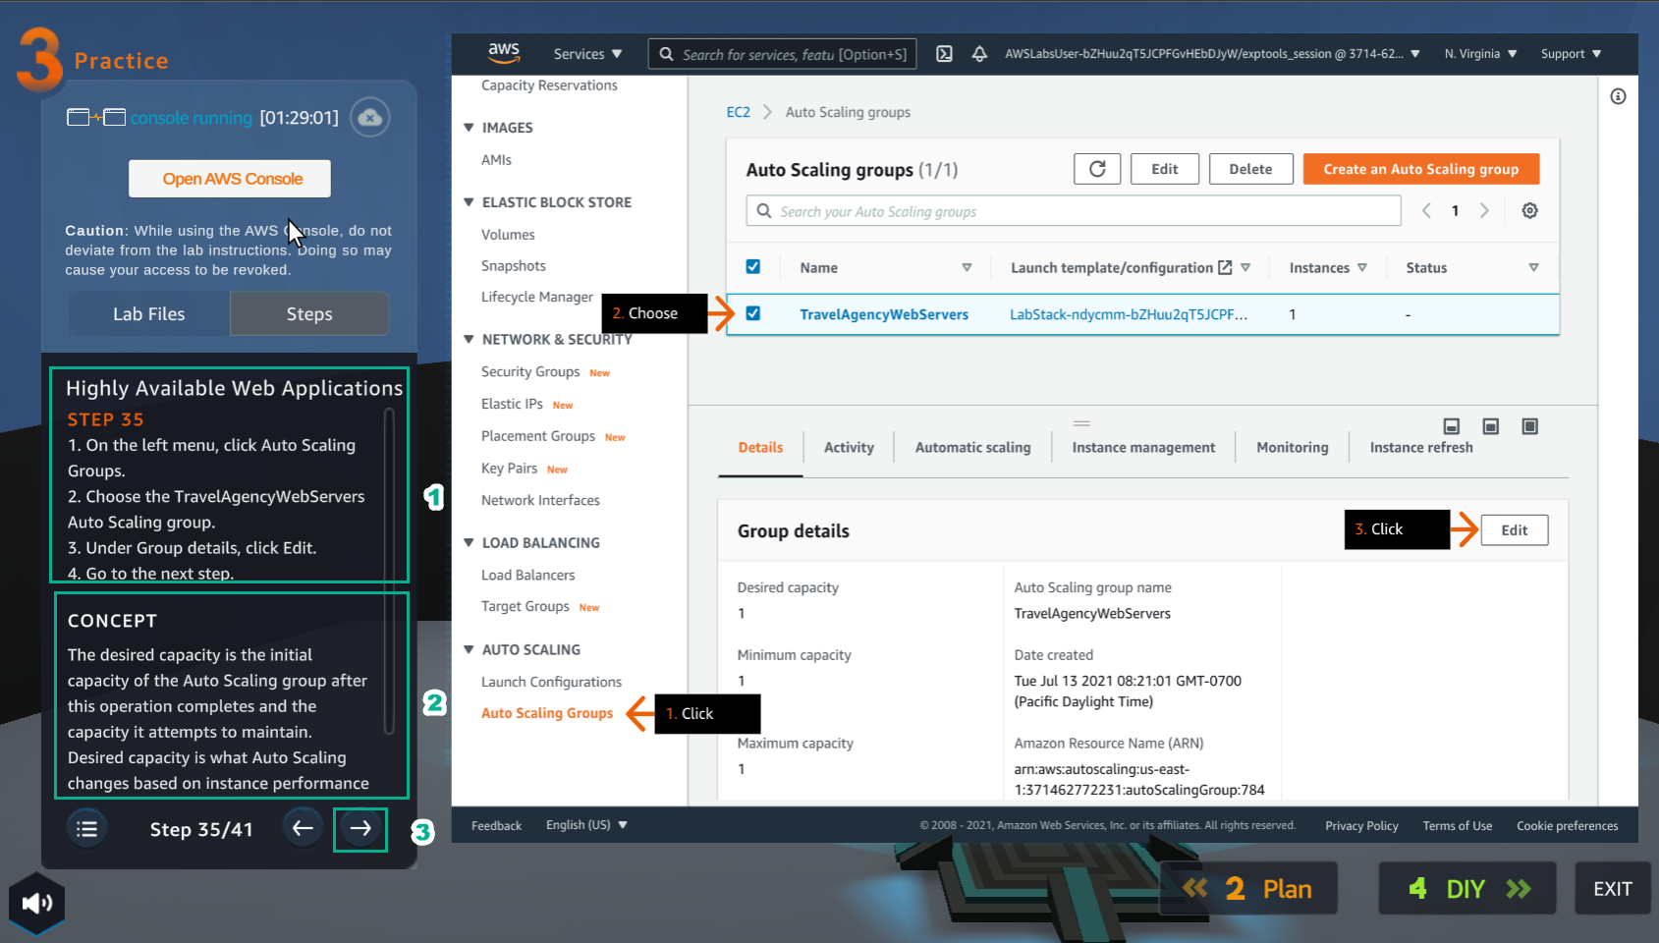Screen dimensions: 1659x943
Task: Click the info circle icon
Action: (1618, 96)
